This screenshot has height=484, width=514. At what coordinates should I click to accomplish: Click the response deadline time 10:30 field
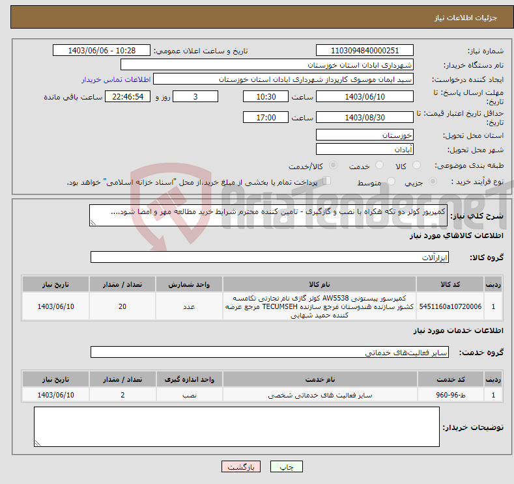click(x=266, y=96)
